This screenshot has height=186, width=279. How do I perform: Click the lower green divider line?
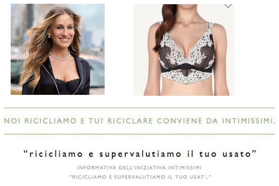click(x=139, y=134)
